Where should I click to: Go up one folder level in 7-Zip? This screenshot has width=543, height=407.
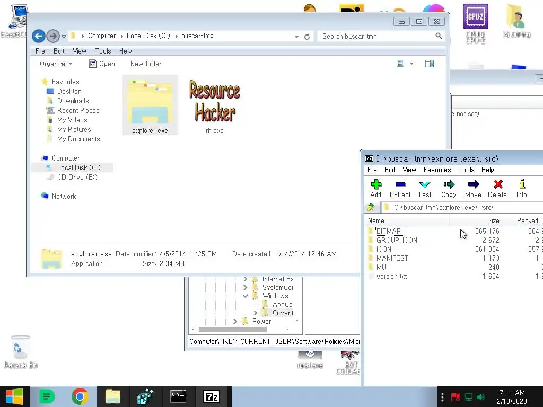click(x=371, y=207)
